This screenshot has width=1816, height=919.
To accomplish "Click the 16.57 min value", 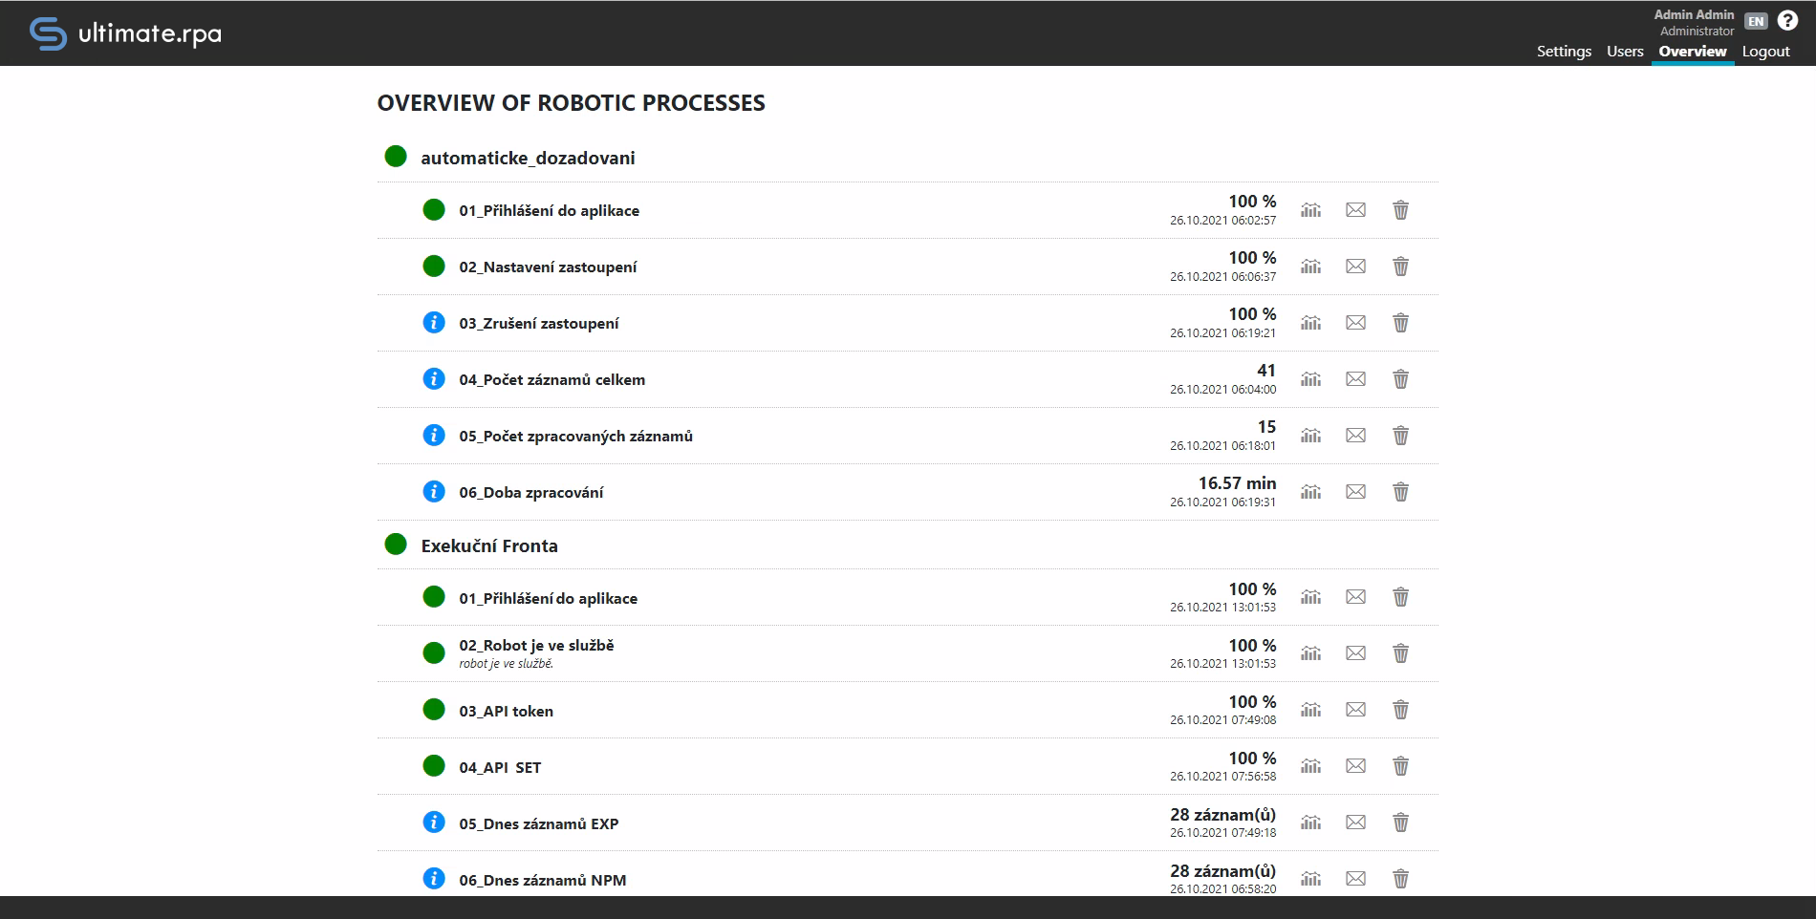I will [1237, 483].
